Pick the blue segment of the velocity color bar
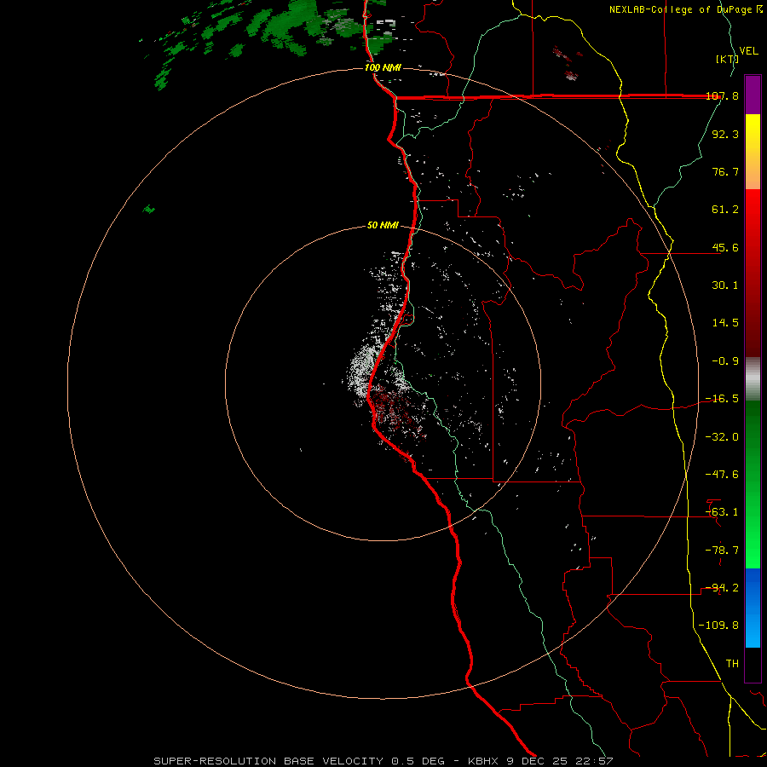 click(x=753, y=608)
